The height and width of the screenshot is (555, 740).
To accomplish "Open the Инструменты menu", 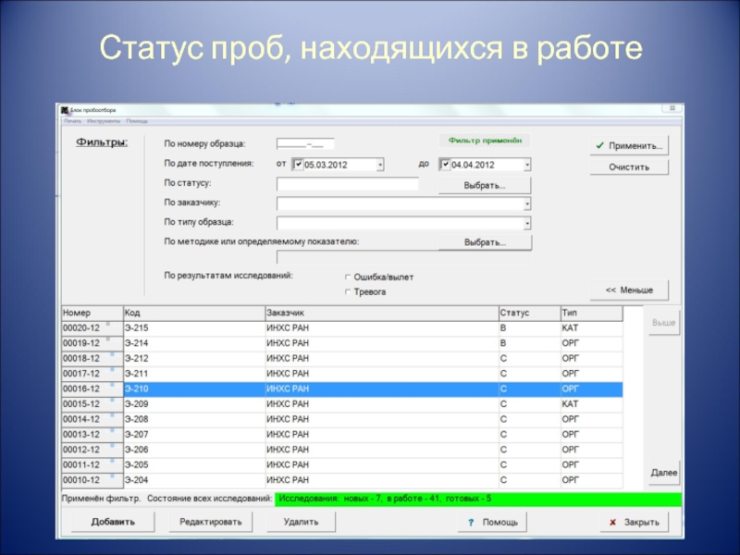I will tap(104, 121).
